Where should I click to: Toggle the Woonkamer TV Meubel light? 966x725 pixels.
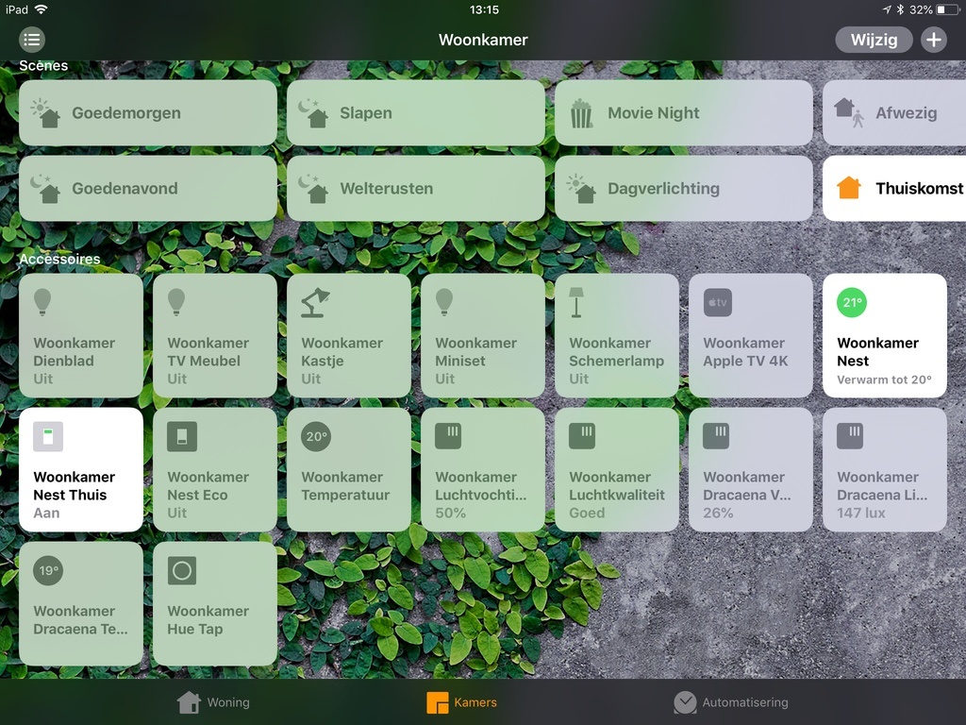pos(215,336)
